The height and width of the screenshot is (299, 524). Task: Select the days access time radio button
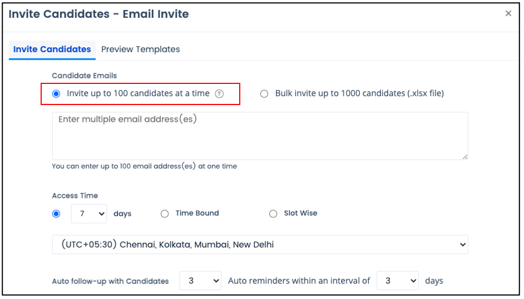pyautogui.click(x=56, y=213)
